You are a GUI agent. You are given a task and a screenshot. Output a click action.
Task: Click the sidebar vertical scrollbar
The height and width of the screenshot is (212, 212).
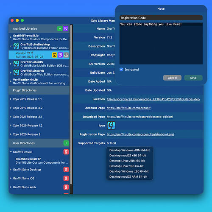pyautogui.click(x=71, y=105)
